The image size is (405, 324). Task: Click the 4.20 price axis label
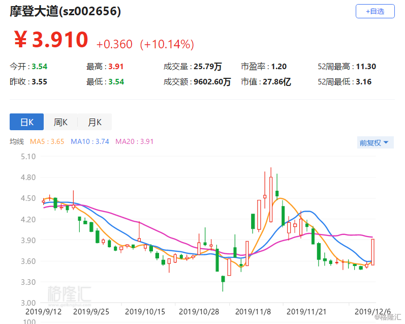[x=28, y=219]
